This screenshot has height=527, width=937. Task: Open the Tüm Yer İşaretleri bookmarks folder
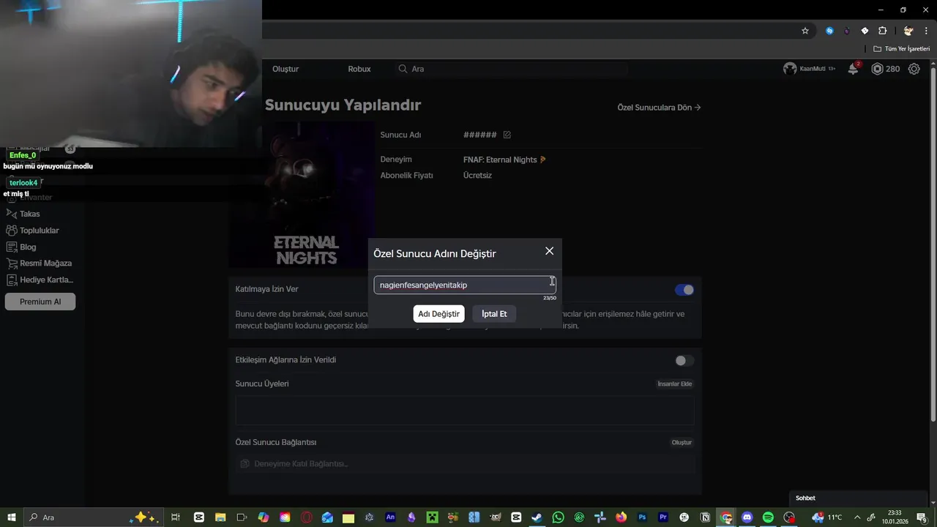tap(901, 48)
